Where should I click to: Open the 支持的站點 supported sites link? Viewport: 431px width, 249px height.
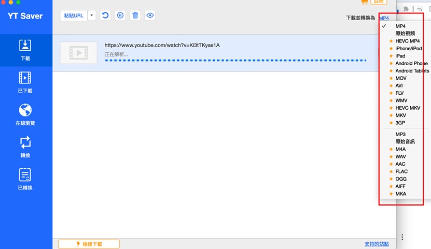click(376, 244)
